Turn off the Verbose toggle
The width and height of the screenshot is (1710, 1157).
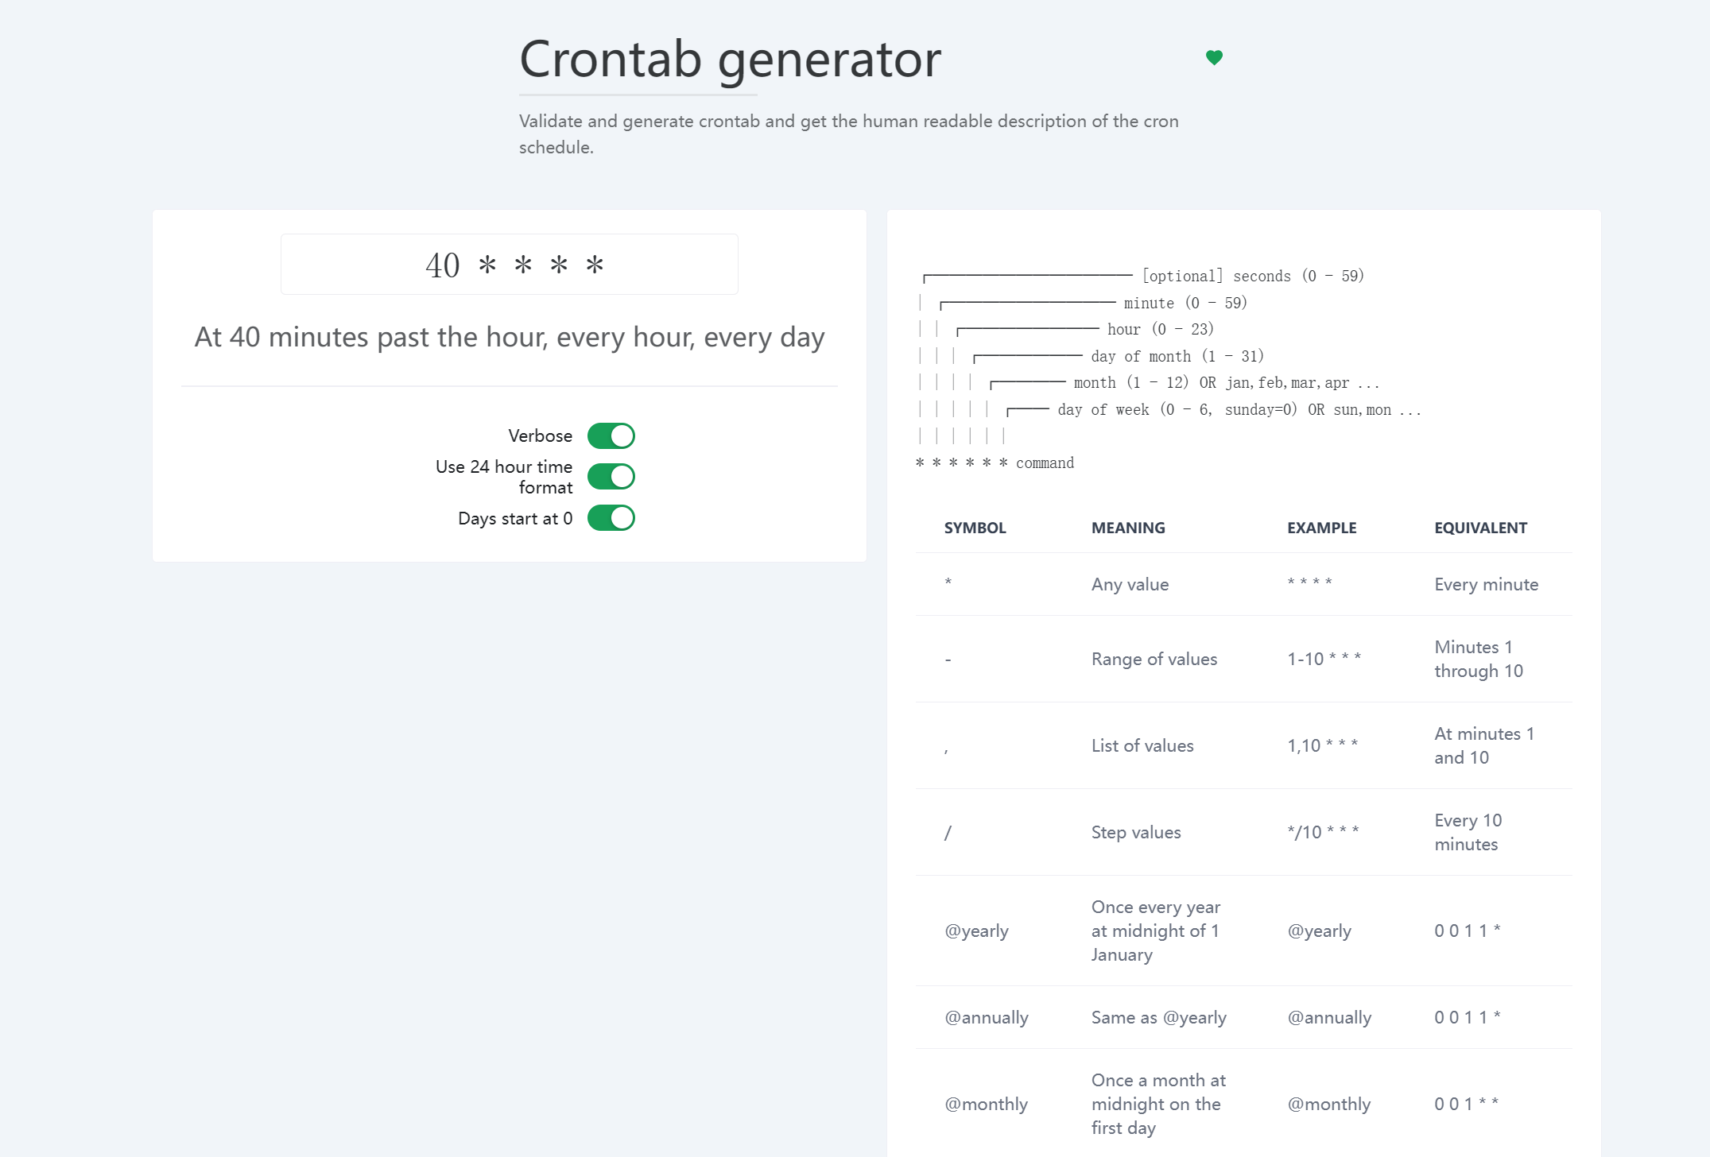pyautogui.click(x=611, y=436)
